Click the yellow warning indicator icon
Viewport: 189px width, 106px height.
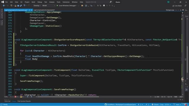click(x=21, y=97)
